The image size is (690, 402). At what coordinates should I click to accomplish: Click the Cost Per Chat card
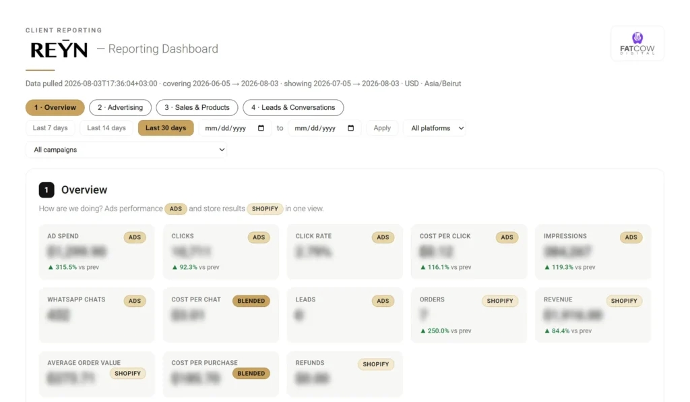(220, 315)
